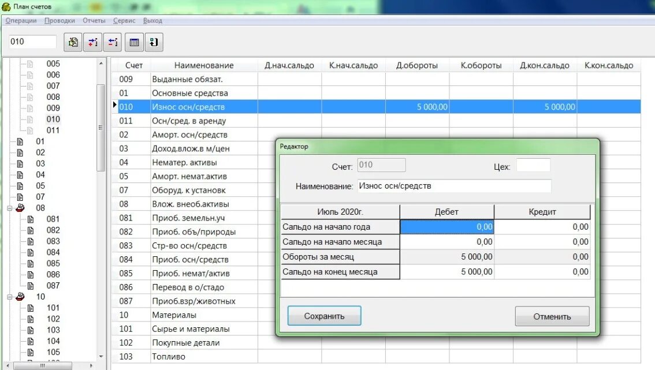
Task: Click the tree horizontal scrollbar thumb
Action: click(x=42, y=365)
